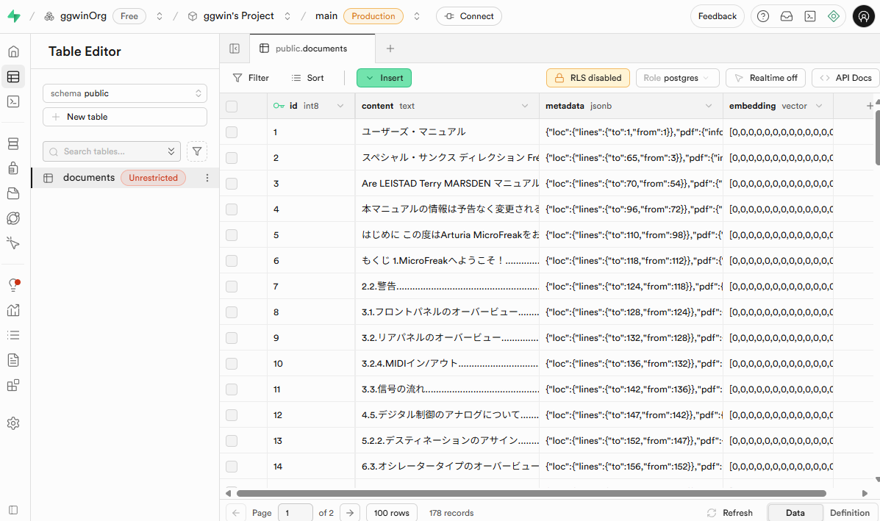Click the Filter button
880x521 pixels.
[x=251, y=78]
